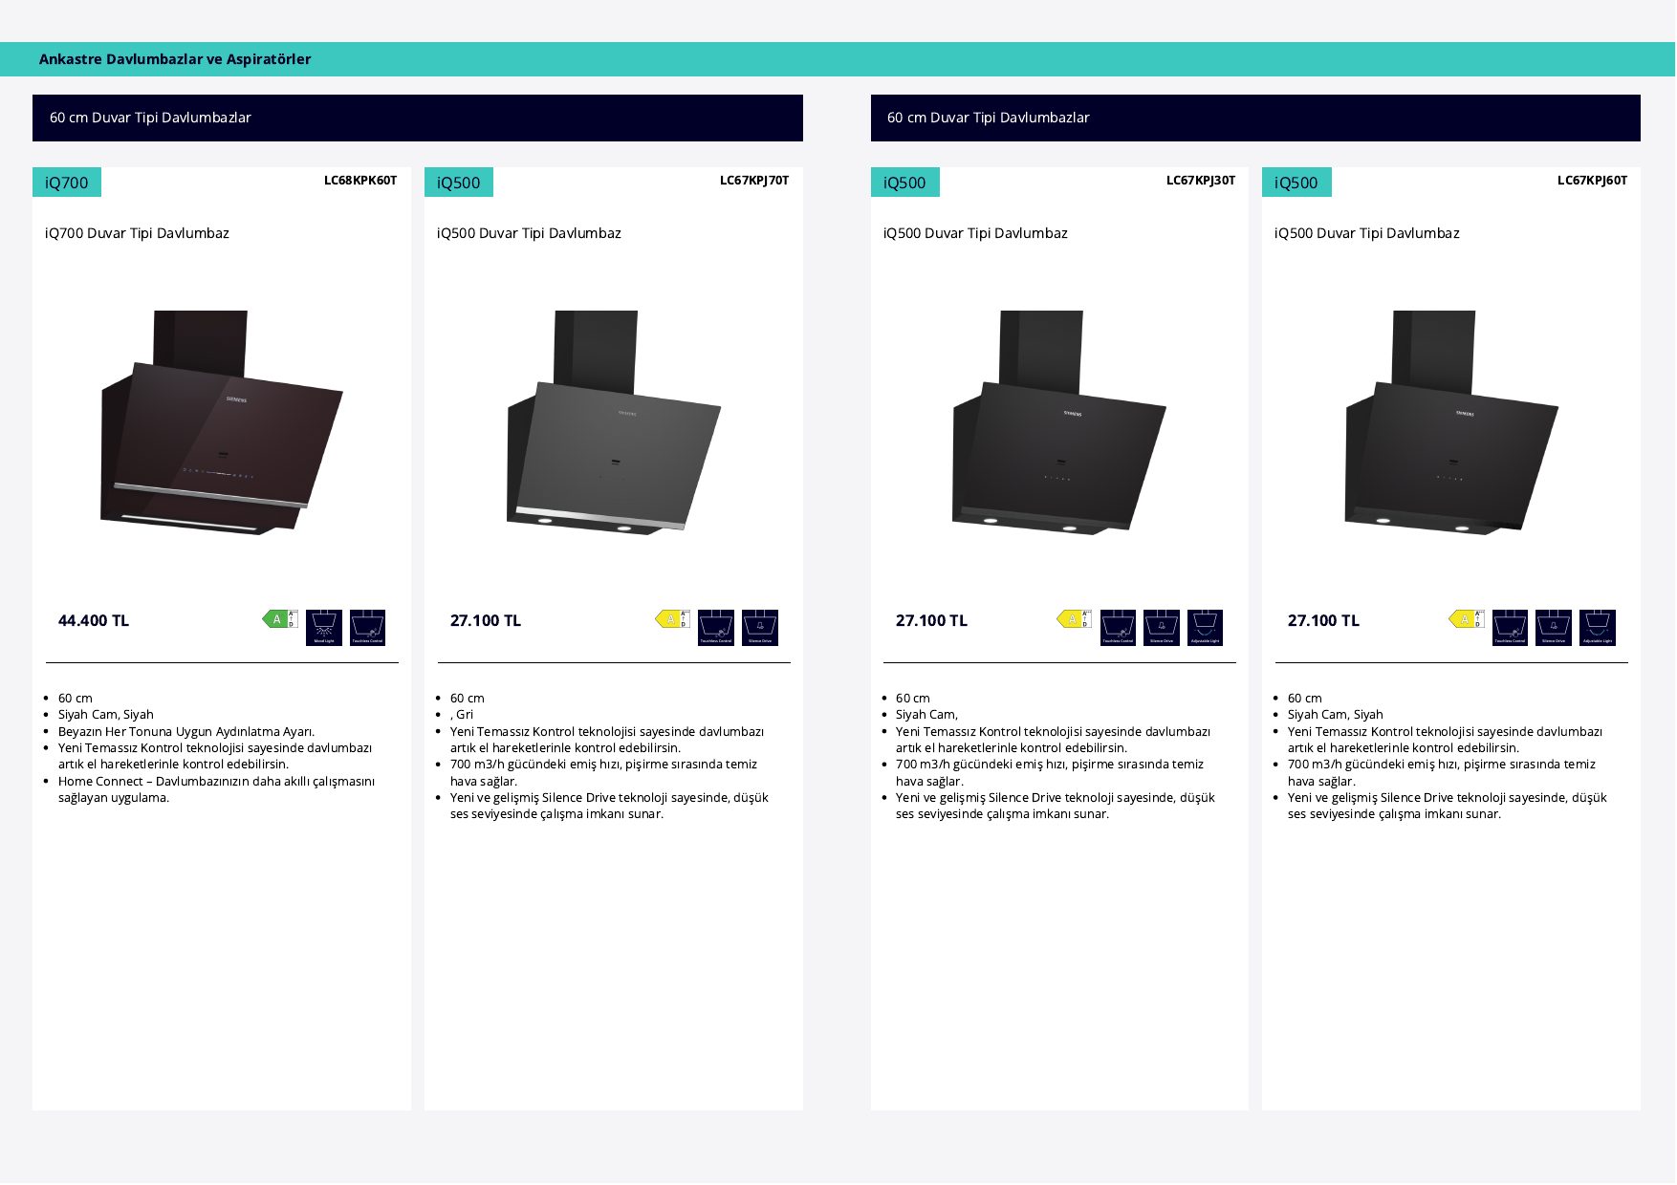Click the '60 cm' bullet in LC67KPJ30T card
The height and width of the screenshot is (1185, 1677).
click(x=913, y=699)
